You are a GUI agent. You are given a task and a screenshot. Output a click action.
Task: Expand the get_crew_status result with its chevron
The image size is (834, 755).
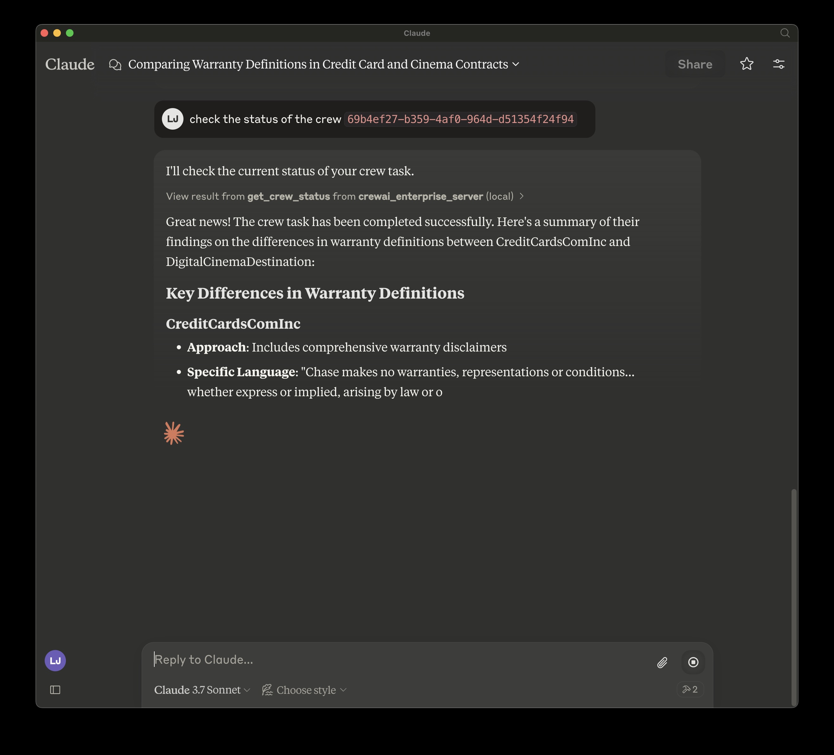click(522, 197)
